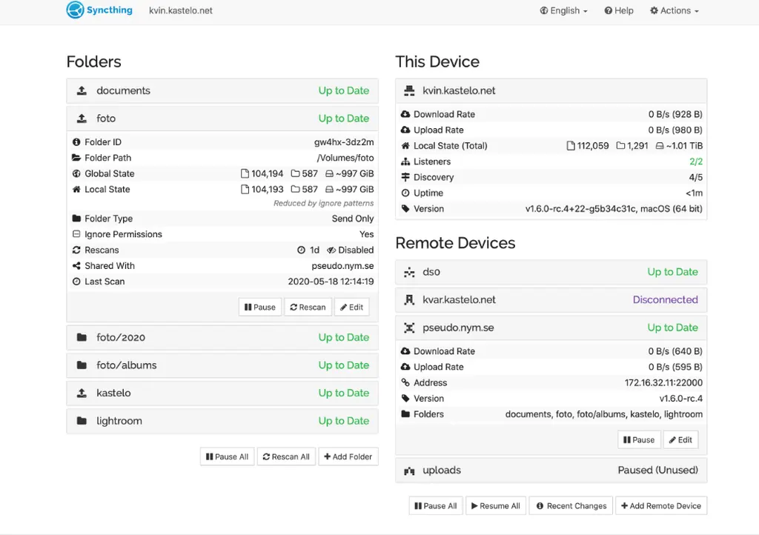This screenshot has height=535, width=759.
Task: Open Recent Changes
Action: coord(571,505)
